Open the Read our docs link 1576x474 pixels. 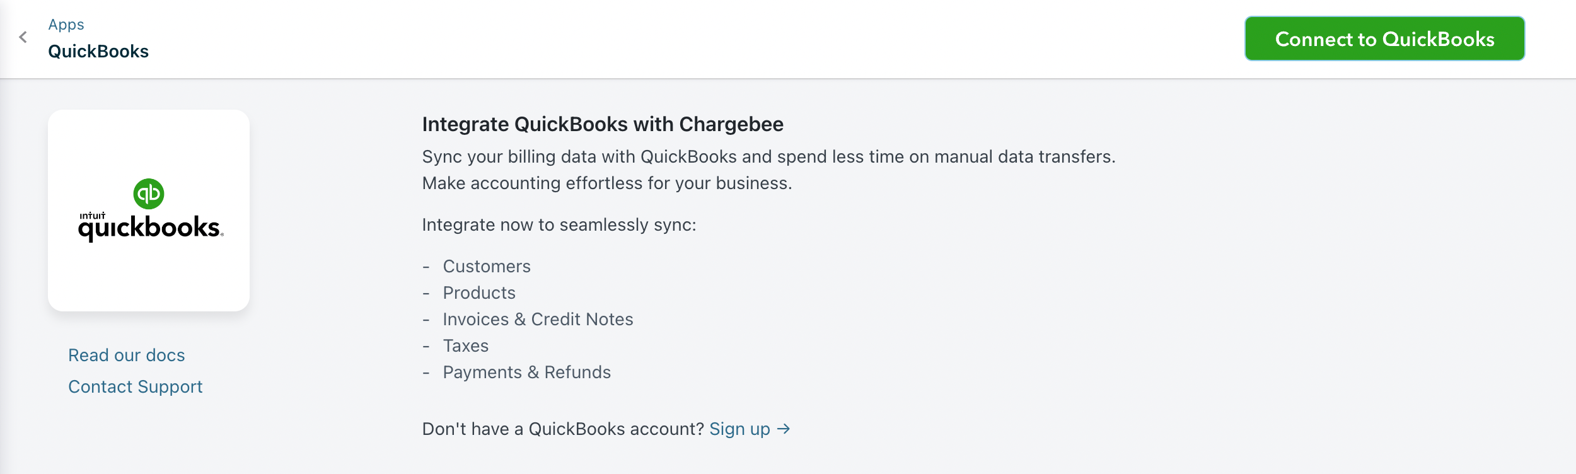pos(127,355)
